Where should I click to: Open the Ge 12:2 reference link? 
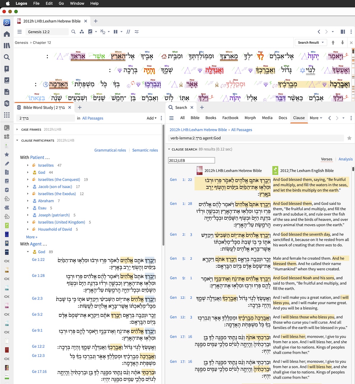pyautogui.click(x=38, y=346)
